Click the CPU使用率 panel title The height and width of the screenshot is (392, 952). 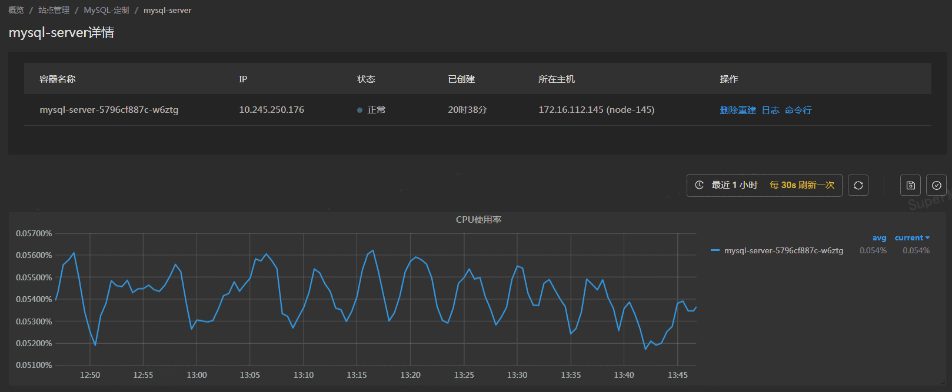point(478,220)
